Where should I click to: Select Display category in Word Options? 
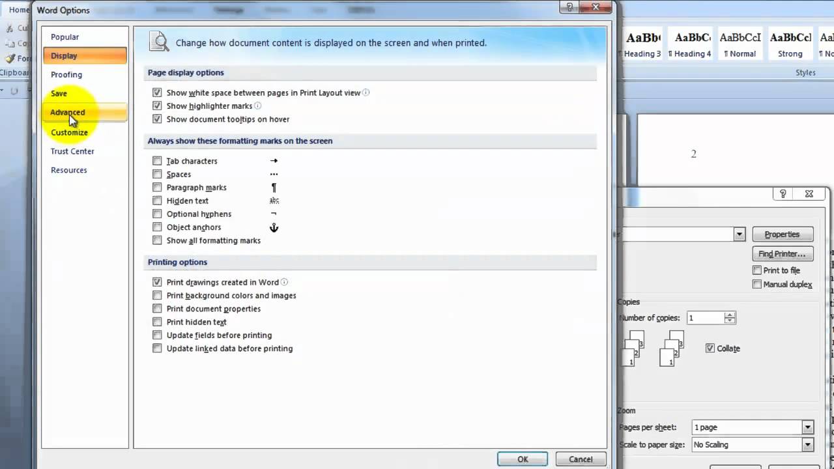85,56
